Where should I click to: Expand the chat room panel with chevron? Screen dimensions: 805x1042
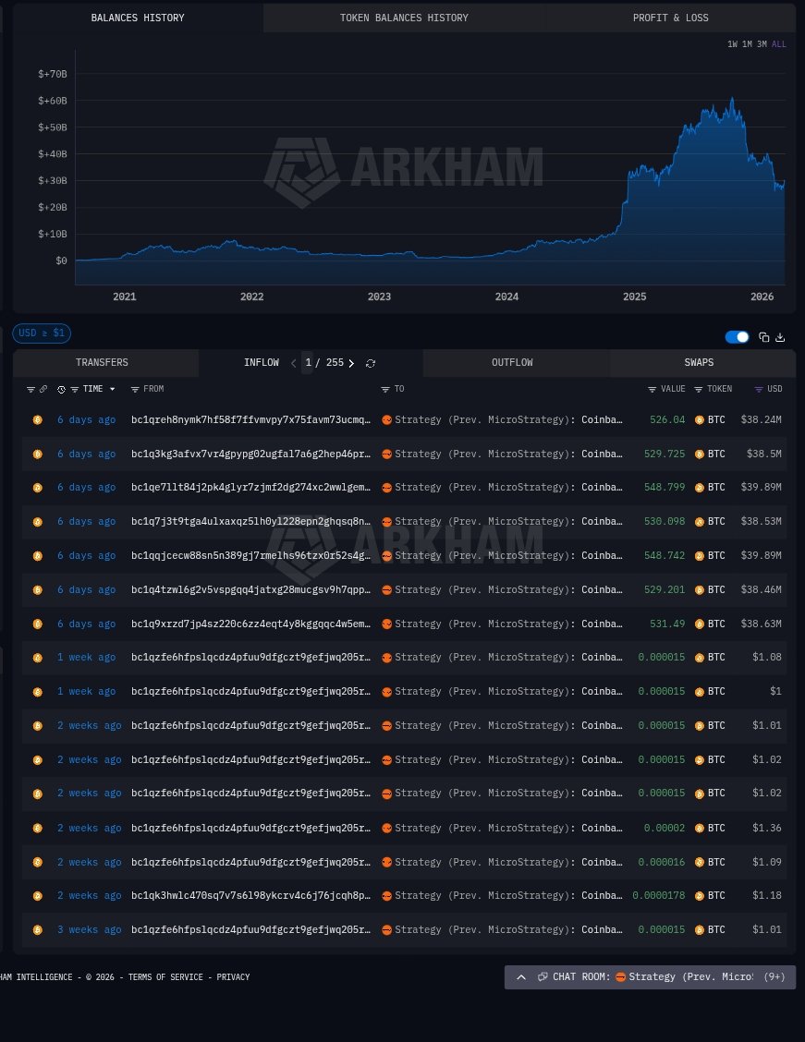521,977
